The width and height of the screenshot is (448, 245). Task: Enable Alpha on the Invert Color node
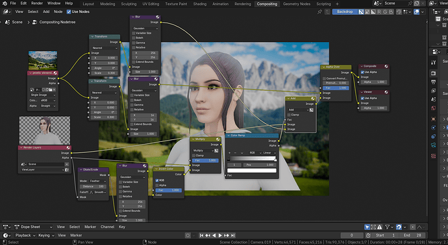(x=157, y=185)
